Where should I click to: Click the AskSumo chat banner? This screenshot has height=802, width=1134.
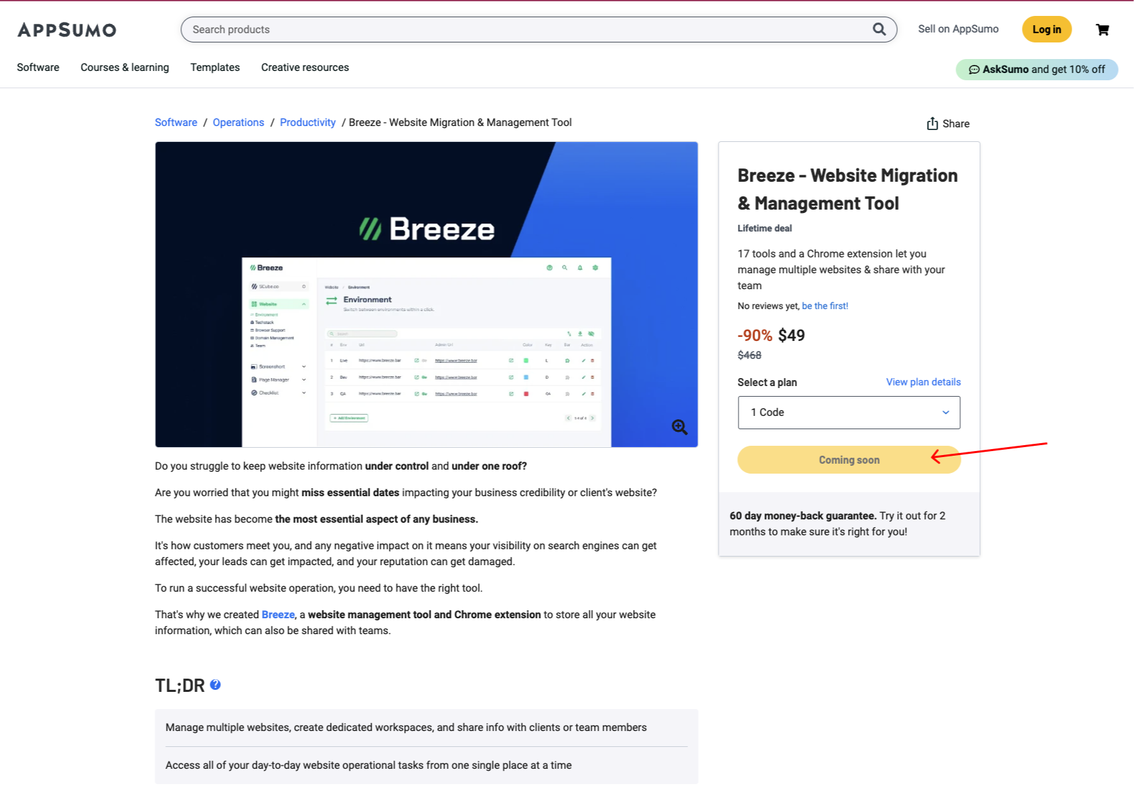pyautogui.click(x=1036, y=69)
